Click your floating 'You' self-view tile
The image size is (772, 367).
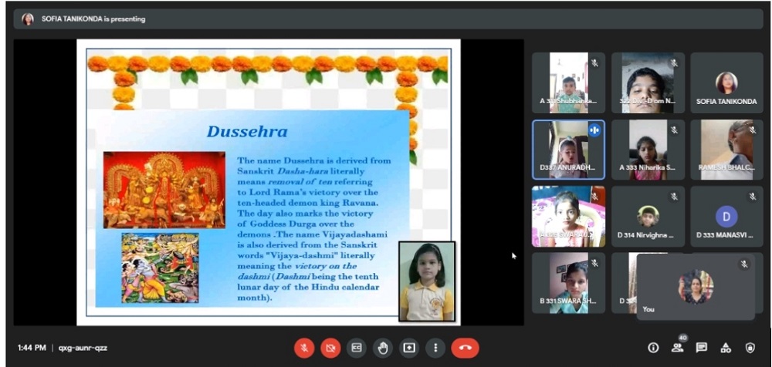click(x=696, y=286)
